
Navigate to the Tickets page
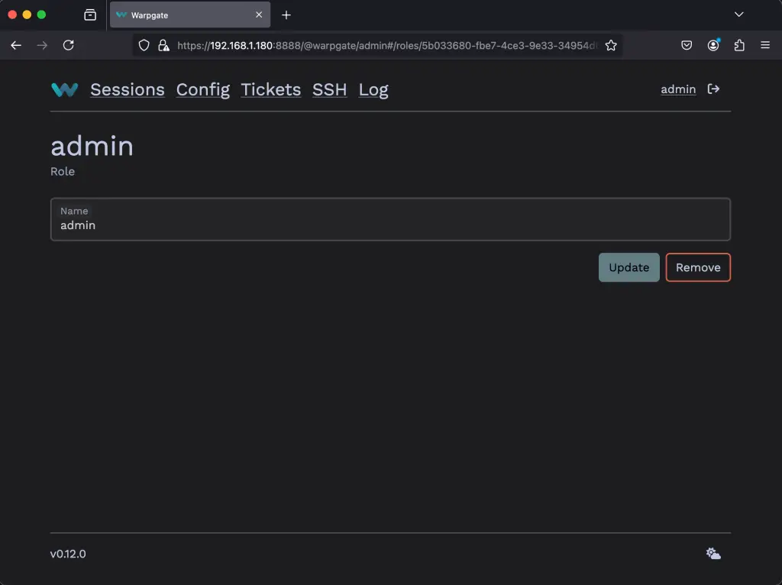270,89
